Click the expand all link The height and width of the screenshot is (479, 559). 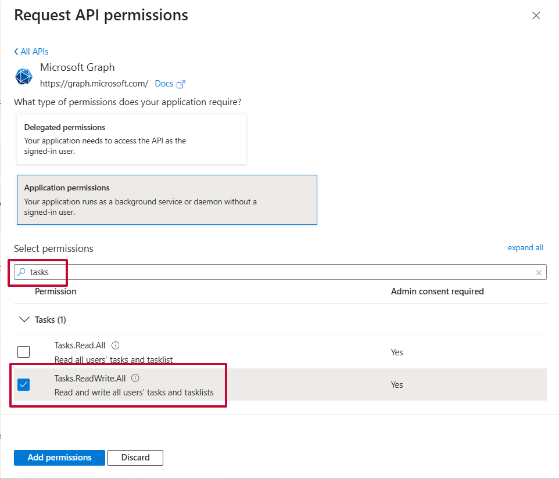525,248
